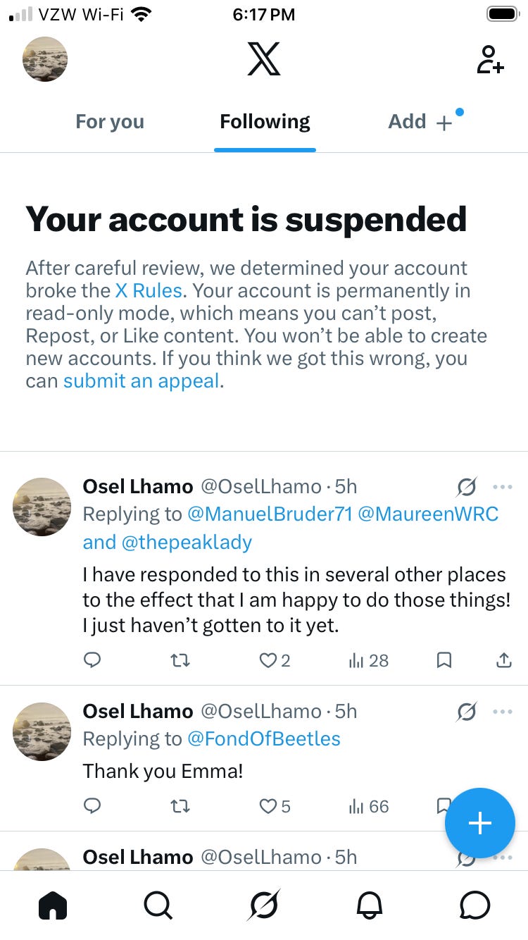Open the Notifications bell
This screenshot has height=940, width=528.
point(370,905)
